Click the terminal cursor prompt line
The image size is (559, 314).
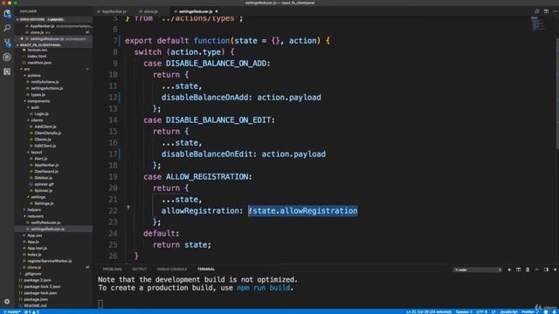click(x=100, y=304)
